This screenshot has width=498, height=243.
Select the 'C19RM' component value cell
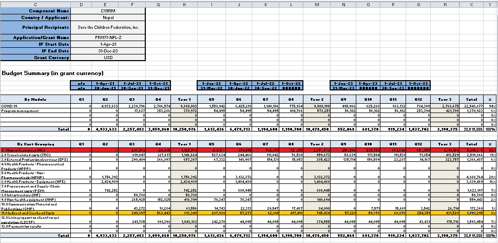(x=108, y=11)
